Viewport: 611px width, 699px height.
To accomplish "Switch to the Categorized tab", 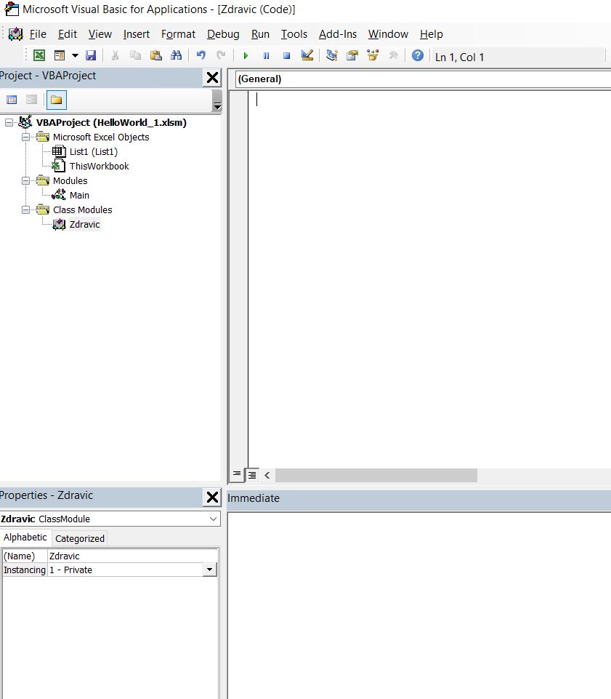I will pyautogui.click(x=80, y=538).
